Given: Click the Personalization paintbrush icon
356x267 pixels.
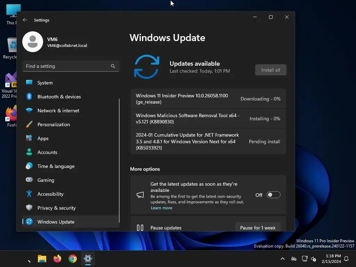Looking at the screenshot, I should tap(29, 124).
